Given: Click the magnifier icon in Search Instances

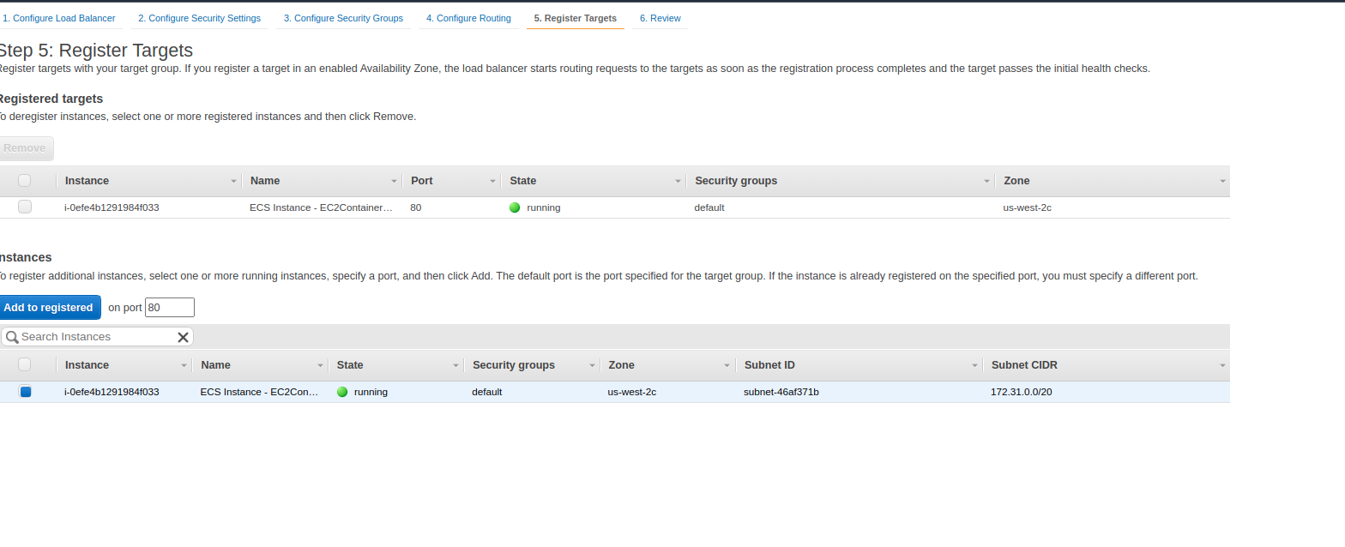Looking at the screenshot, I should pos(12,337).
